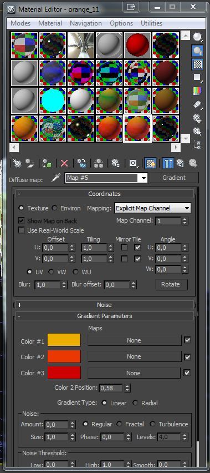
Task: Click the yellow Color #1 swatch
Action: 64,340
